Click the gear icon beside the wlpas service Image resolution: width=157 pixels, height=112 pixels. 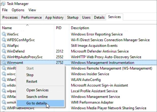(x=4, y=91)
